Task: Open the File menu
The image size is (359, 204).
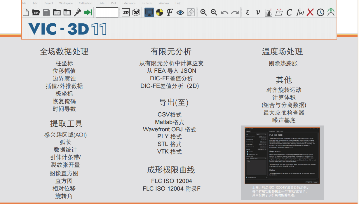Action: click(x=24, y=3)
